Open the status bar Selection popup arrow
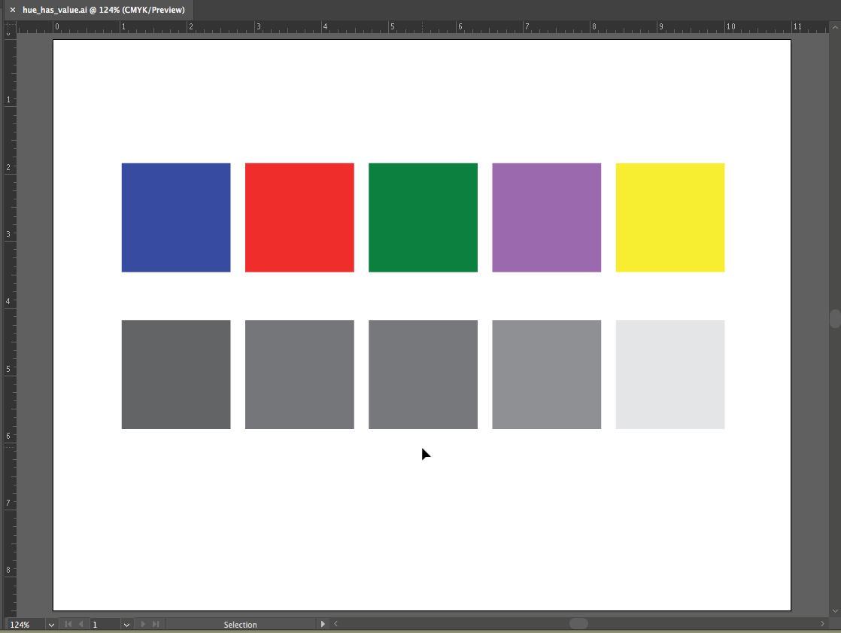Screen dimensions: 841x633 (x=323, y=624)
